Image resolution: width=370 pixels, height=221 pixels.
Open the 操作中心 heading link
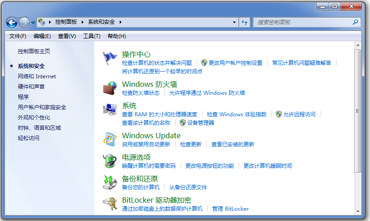(x=136, y=55)
